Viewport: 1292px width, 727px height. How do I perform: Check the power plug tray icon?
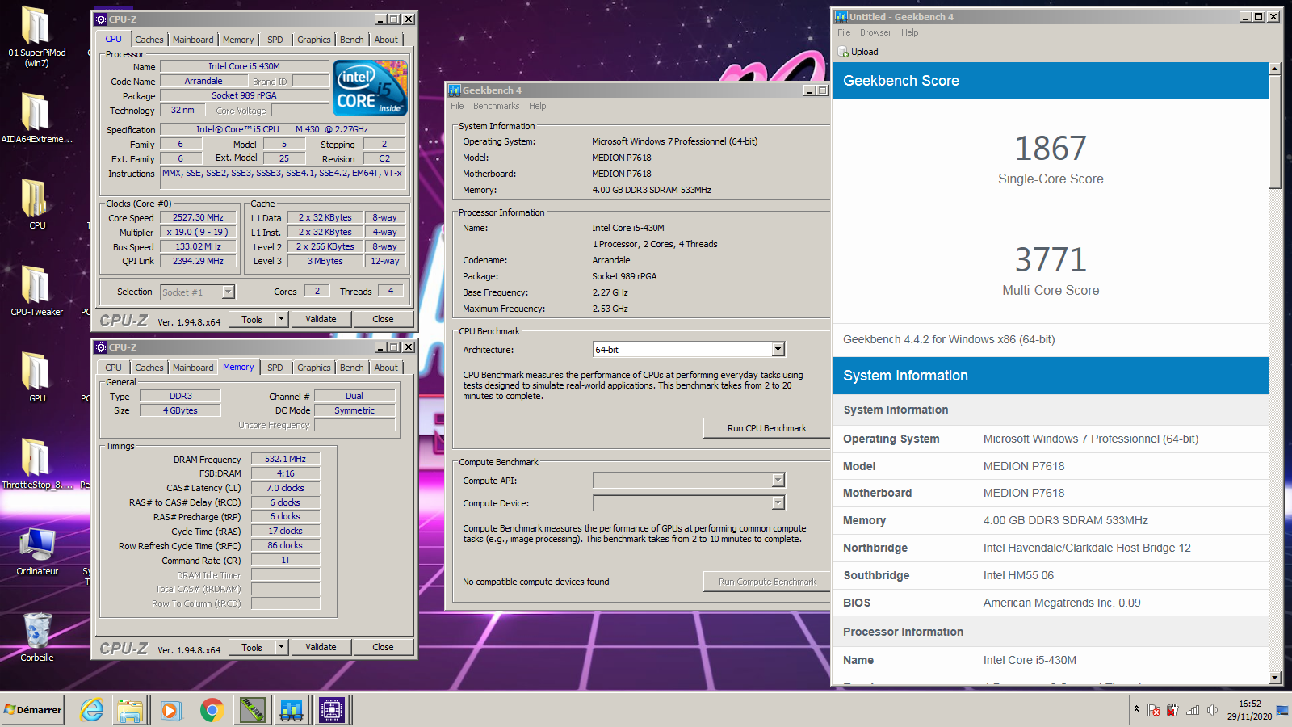point(1172,710)
